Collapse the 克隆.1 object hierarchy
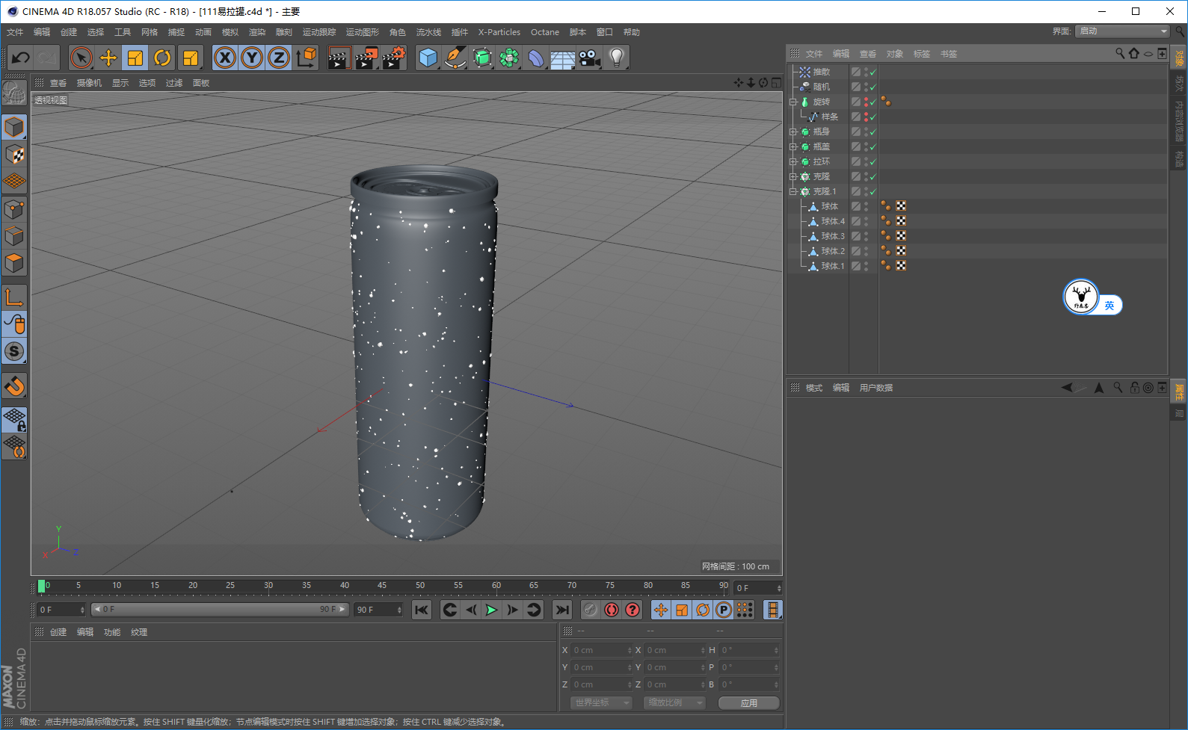Viewport: 1188px width, 730px height. (793, 191)
